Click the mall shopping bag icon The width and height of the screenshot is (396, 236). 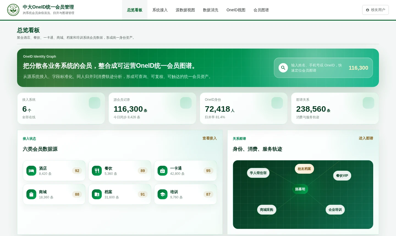click(x=31, y=194)
